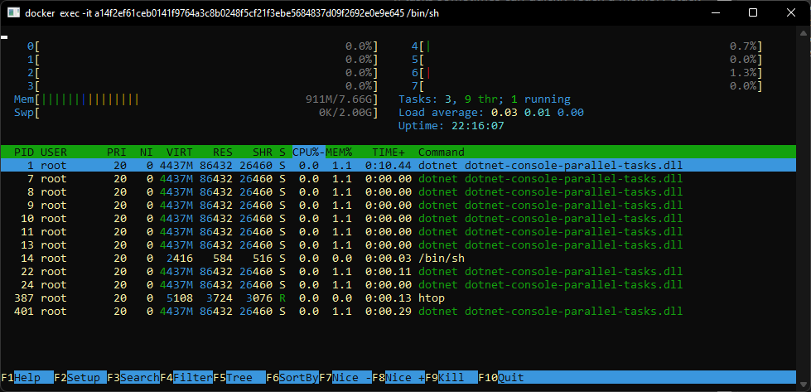Click the CPU 6 usage meter

click(x=587, y=73)
